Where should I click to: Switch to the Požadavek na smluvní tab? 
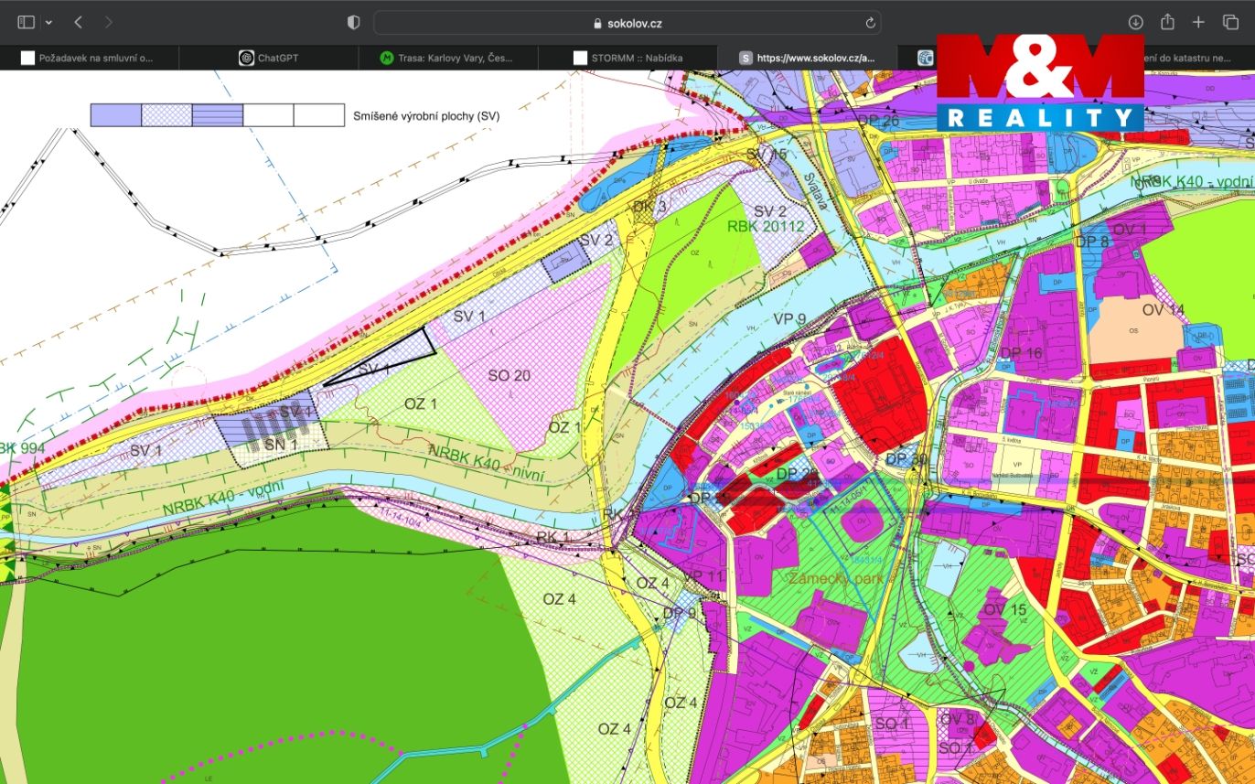pyautogui.click(x=90, y=58)
